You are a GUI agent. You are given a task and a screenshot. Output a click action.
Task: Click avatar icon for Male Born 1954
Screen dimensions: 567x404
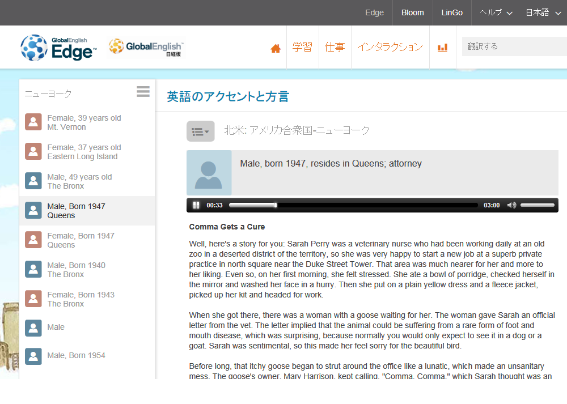33,356
